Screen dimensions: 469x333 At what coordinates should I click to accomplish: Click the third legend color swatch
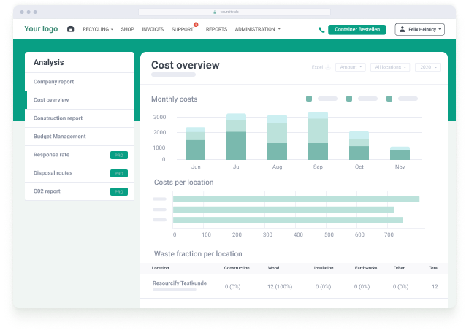389,99
